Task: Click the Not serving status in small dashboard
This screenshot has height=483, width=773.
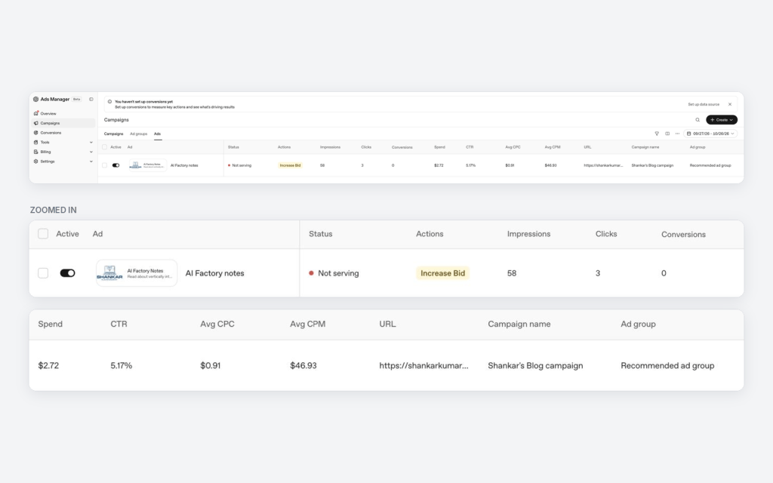Action: [239, 165]
